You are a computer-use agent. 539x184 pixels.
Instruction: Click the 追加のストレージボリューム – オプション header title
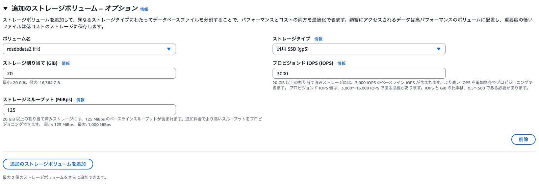pos(74,8)
